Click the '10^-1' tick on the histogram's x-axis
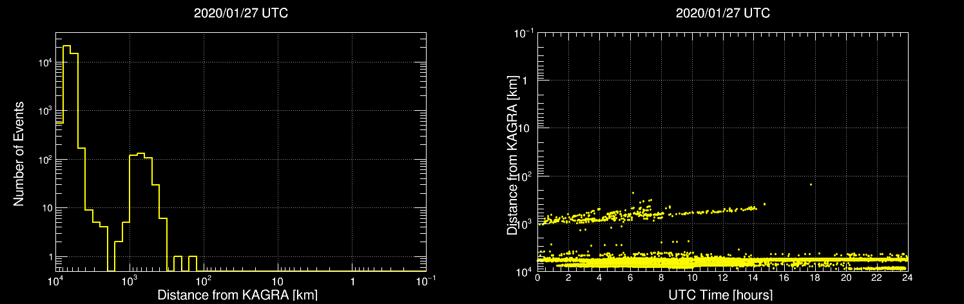Screen dimensions: 964x304 425,281
